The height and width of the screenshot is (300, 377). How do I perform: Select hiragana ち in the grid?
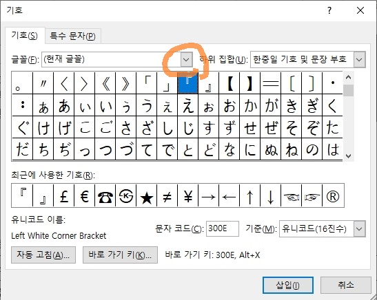[43, 149]
